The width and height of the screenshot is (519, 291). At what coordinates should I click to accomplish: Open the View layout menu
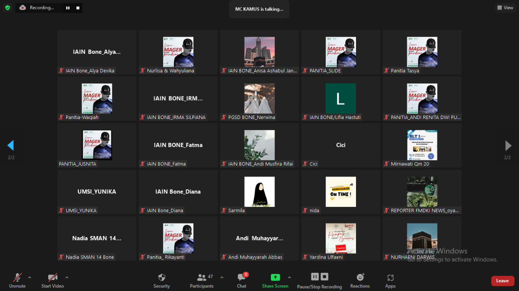click(505, 8)
